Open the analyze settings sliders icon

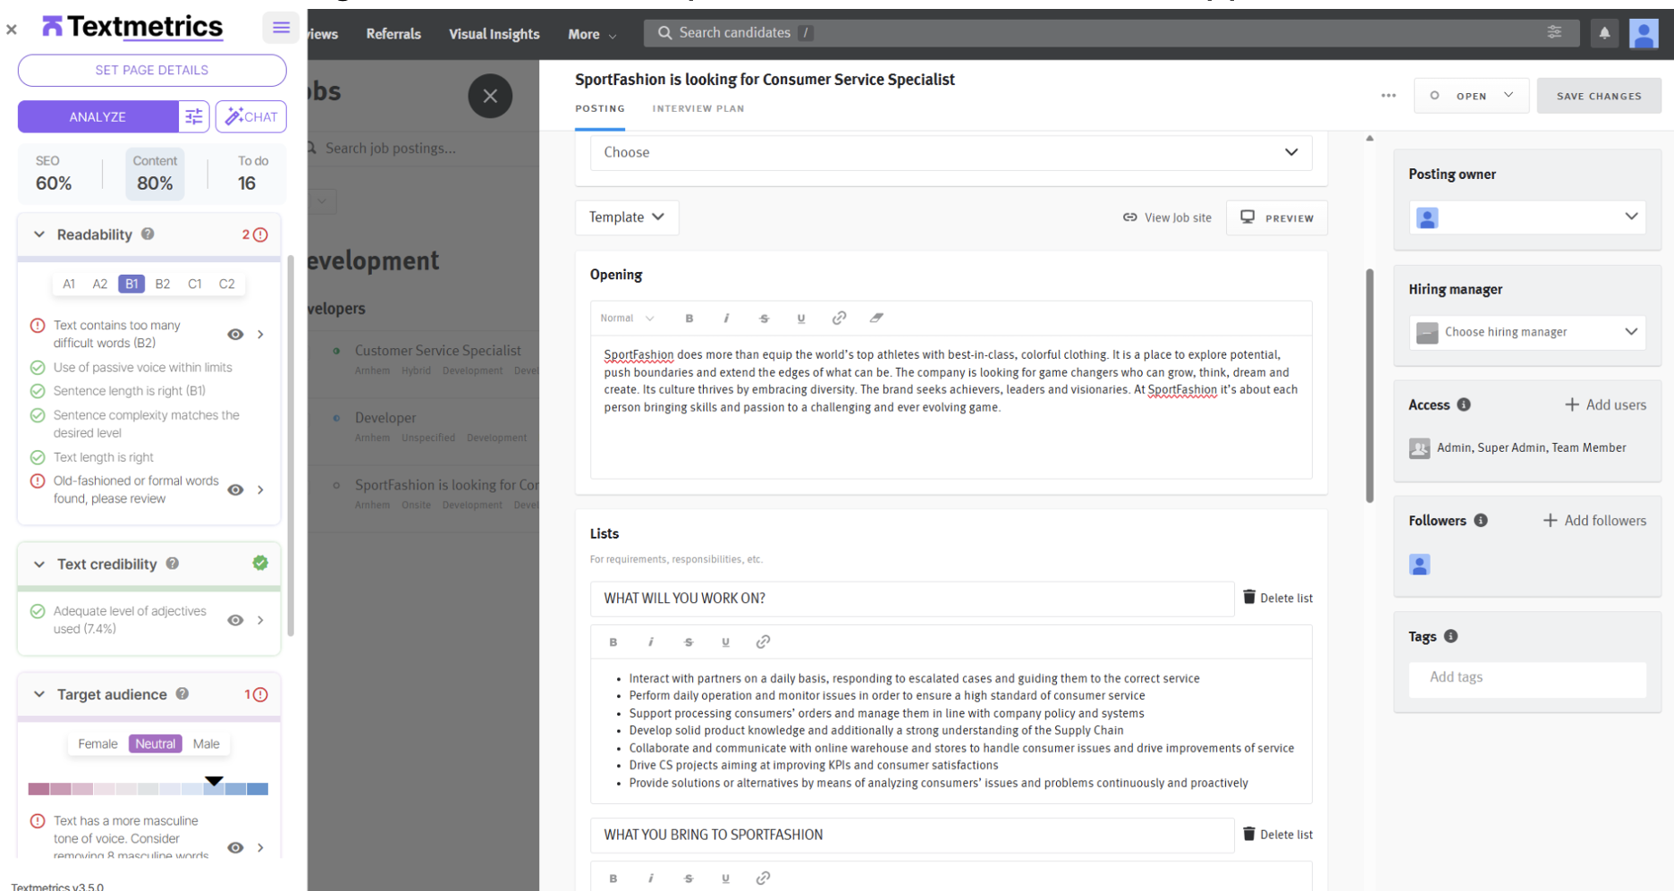[x=194, y=116]
